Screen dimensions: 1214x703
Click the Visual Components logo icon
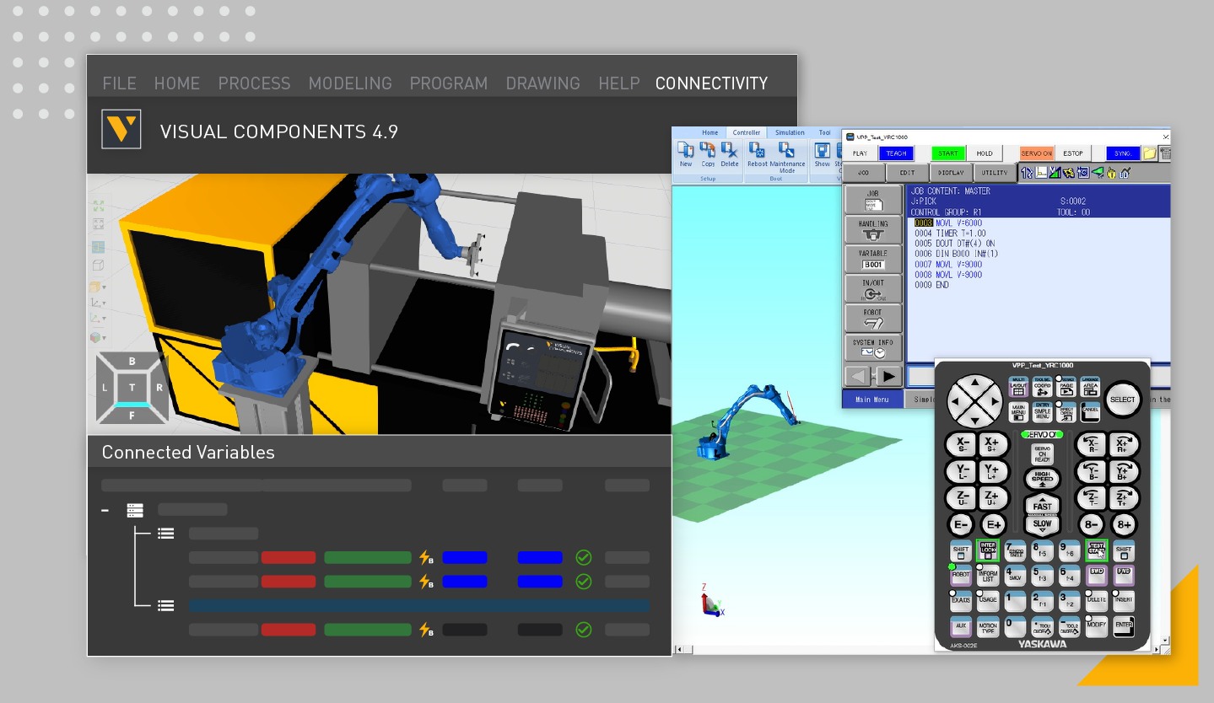(121, 129)
